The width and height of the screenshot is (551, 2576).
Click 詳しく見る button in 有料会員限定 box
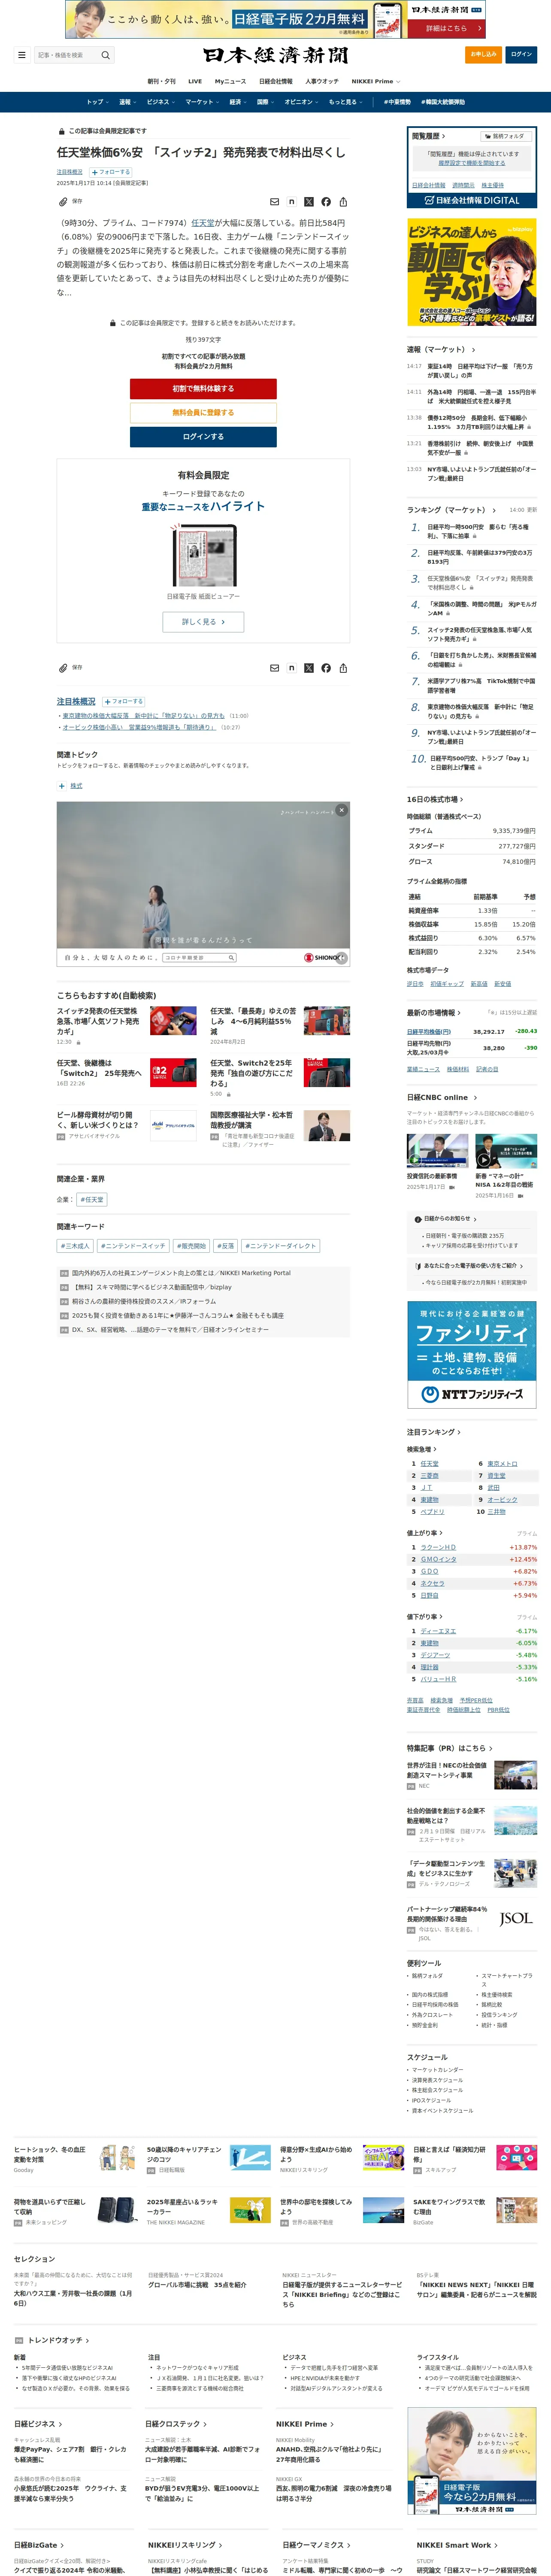click(203, 622)
